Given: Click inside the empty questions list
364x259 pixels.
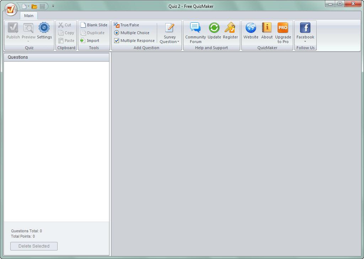Looking at the screenshot, I should tap(57, 142).
